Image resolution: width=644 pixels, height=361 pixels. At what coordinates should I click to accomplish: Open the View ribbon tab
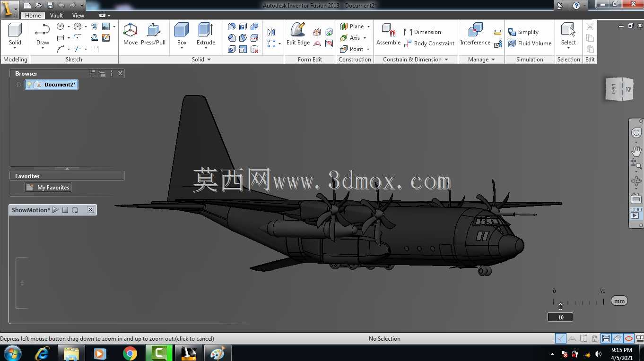[x=78, y=16]
